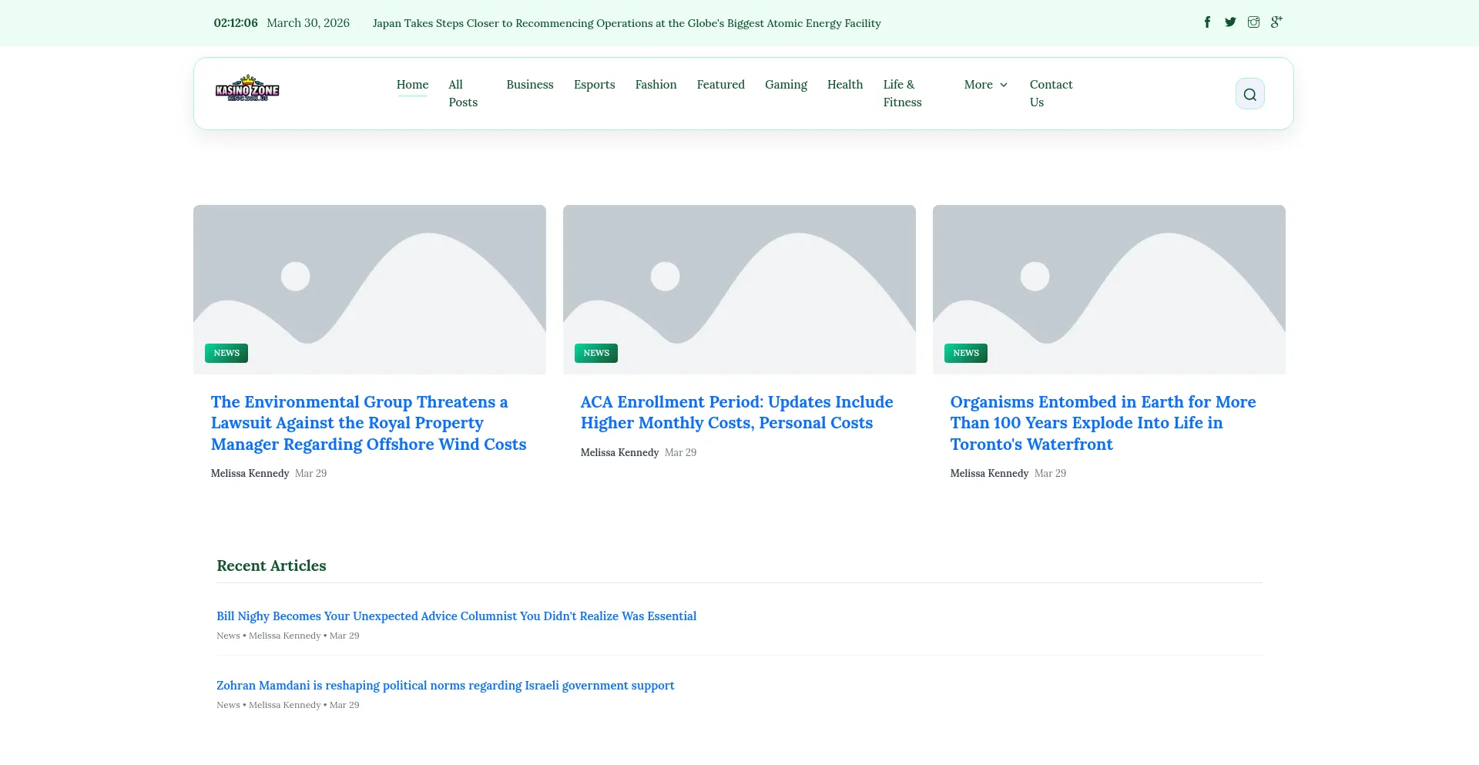1479x765 pixels.
Task: Click the Organisms Entombed article thumbnail image
Action: [x=1109, y=290]
